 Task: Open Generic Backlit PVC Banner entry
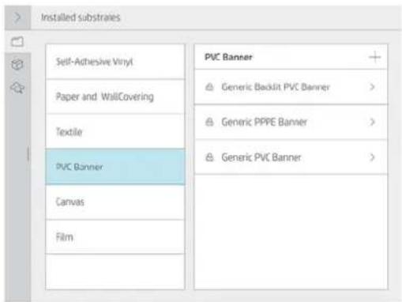click(291, 87)
